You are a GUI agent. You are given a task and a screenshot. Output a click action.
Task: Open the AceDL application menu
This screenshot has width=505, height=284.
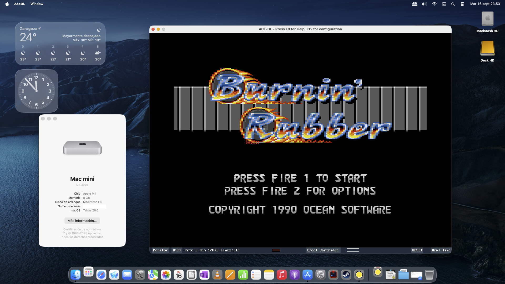19,4
